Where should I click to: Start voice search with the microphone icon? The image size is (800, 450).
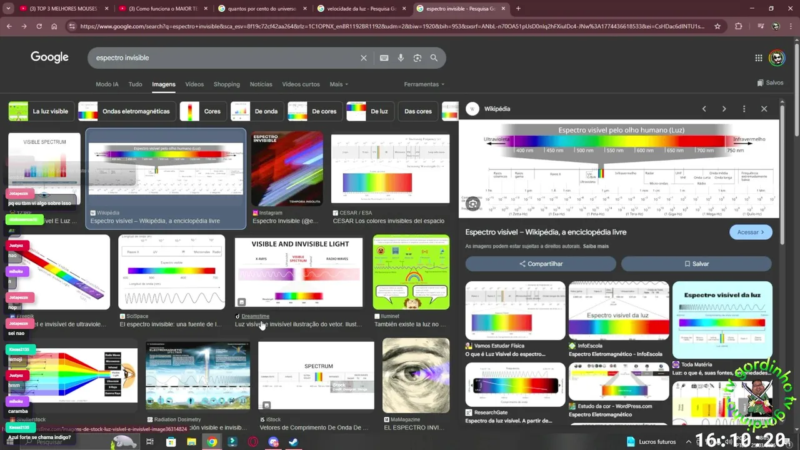[401, 57]
